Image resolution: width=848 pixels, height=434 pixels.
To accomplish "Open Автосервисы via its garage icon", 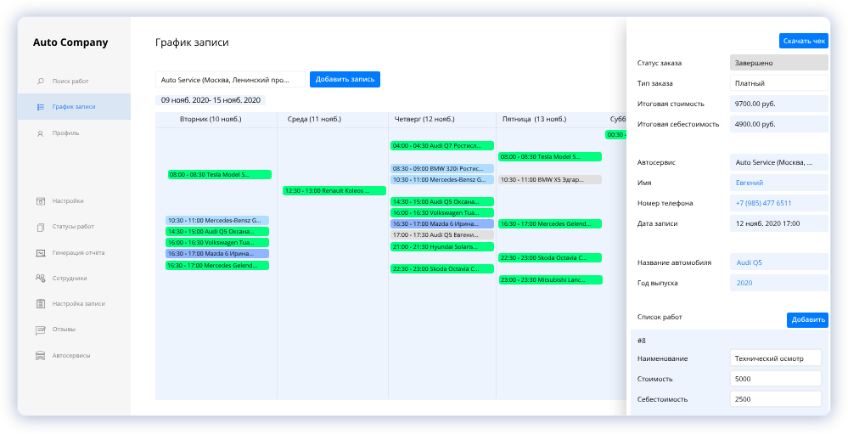I will [41, 356].
